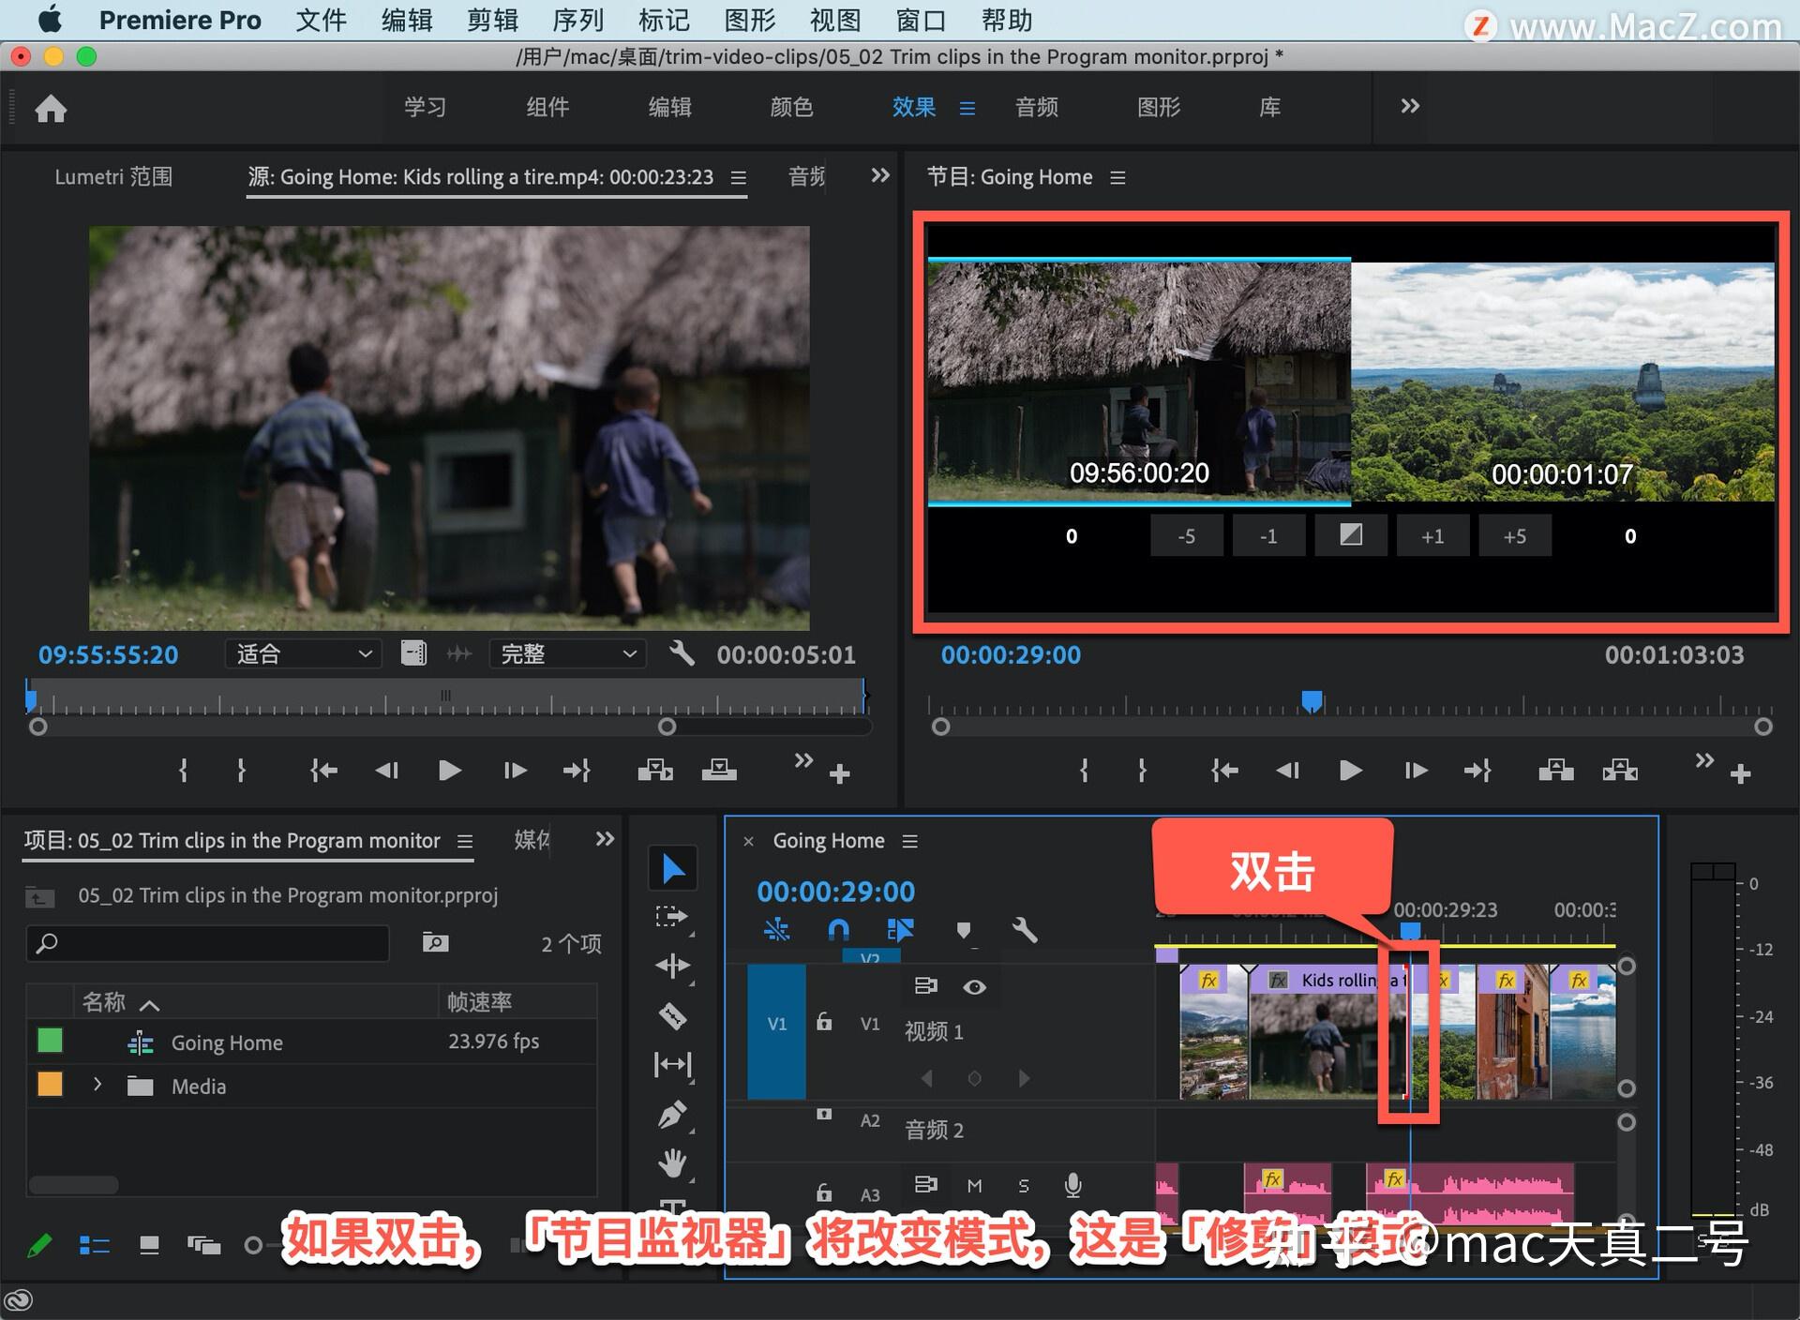
Task: Toggle the eye visibility icon on Video 1
Action: coord(975,986)
